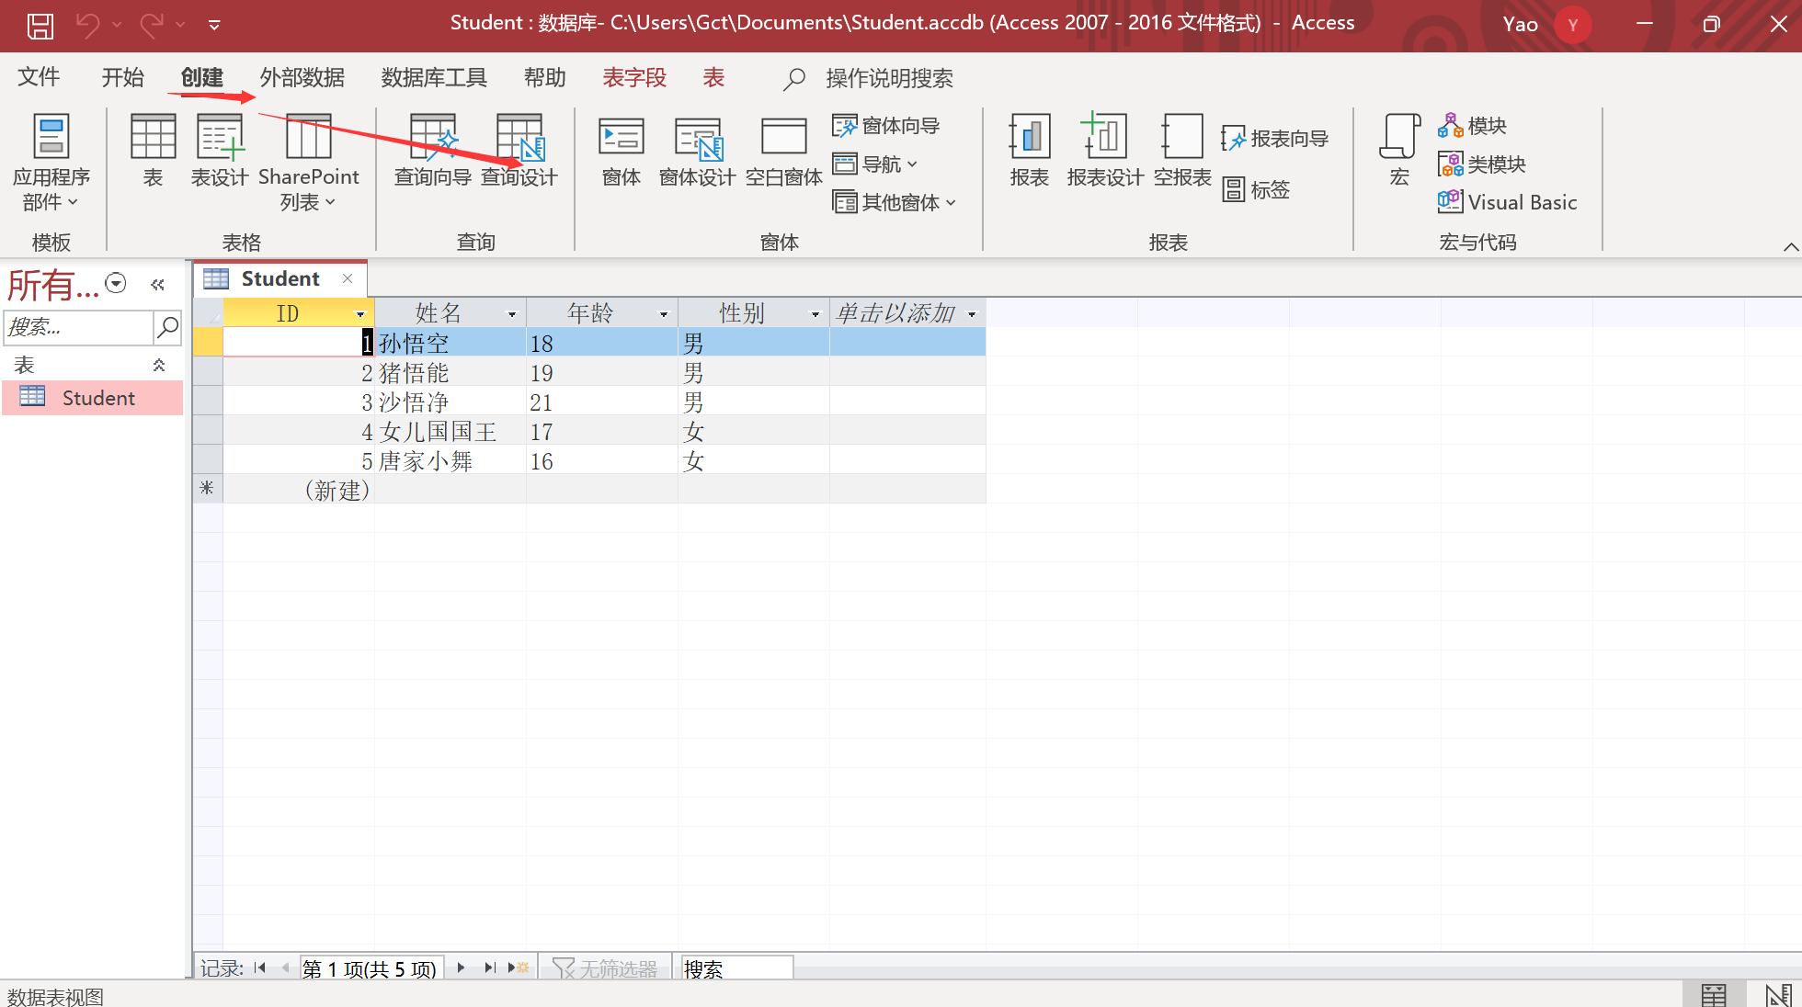The height and width of the screenshot is (1007, 1802).
Task: Switch to Datasheet View in the status bar
Action: click(x=1714, y=994)
